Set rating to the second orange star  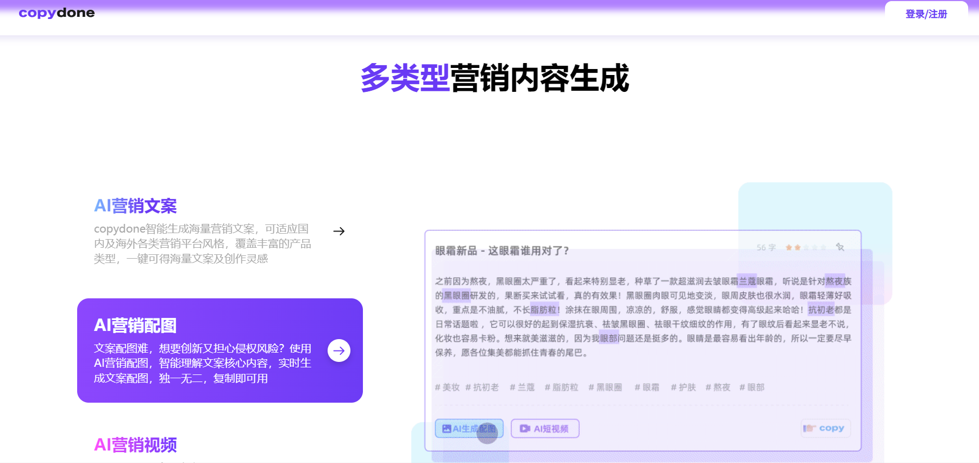(x=798, y=248)
